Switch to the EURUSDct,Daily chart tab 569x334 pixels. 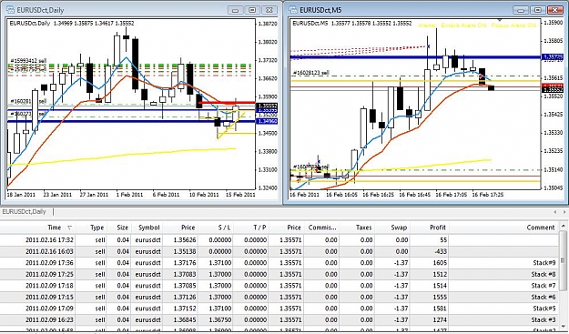point(25,212)
